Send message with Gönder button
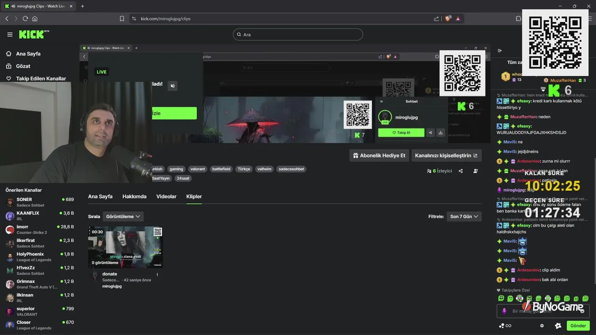 click(x=578, y=326)
